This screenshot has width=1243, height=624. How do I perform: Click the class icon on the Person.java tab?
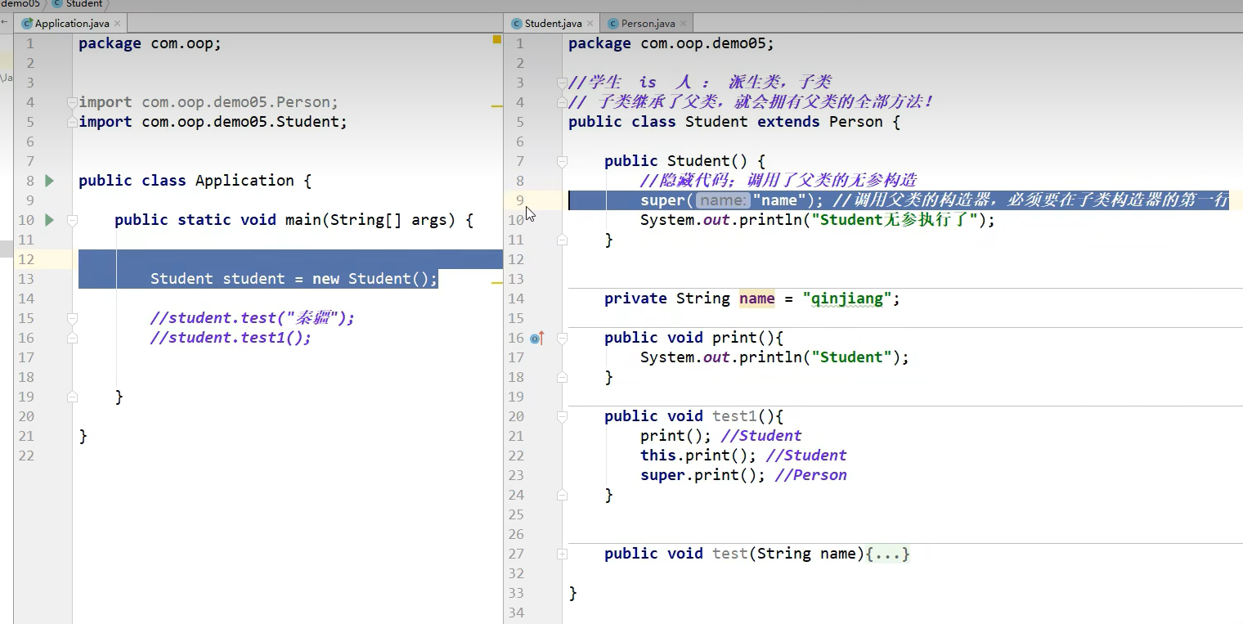[x=613, y=24]
